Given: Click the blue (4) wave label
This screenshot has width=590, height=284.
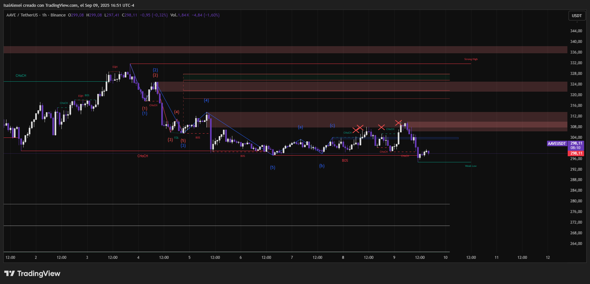Looking at the screenshot, I should pyautogui.click(x=206, y=100).
